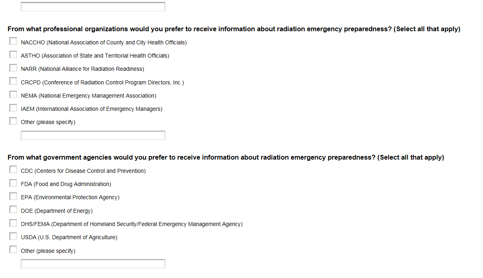The width and height of the screenshot is (483, 278).
Task: Check Other under professional organizations
Action: click(13, 121)
